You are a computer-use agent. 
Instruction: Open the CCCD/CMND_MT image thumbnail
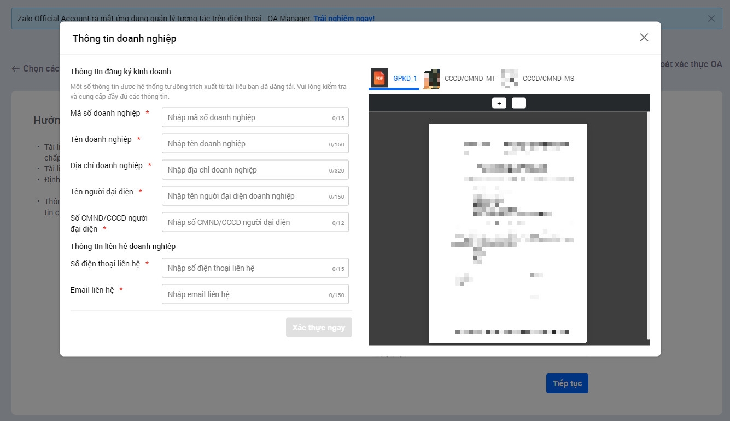coord(431,79)
